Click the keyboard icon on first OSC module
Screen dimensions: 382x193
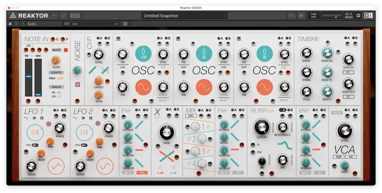pyautogui.click(x=118, y=38)
